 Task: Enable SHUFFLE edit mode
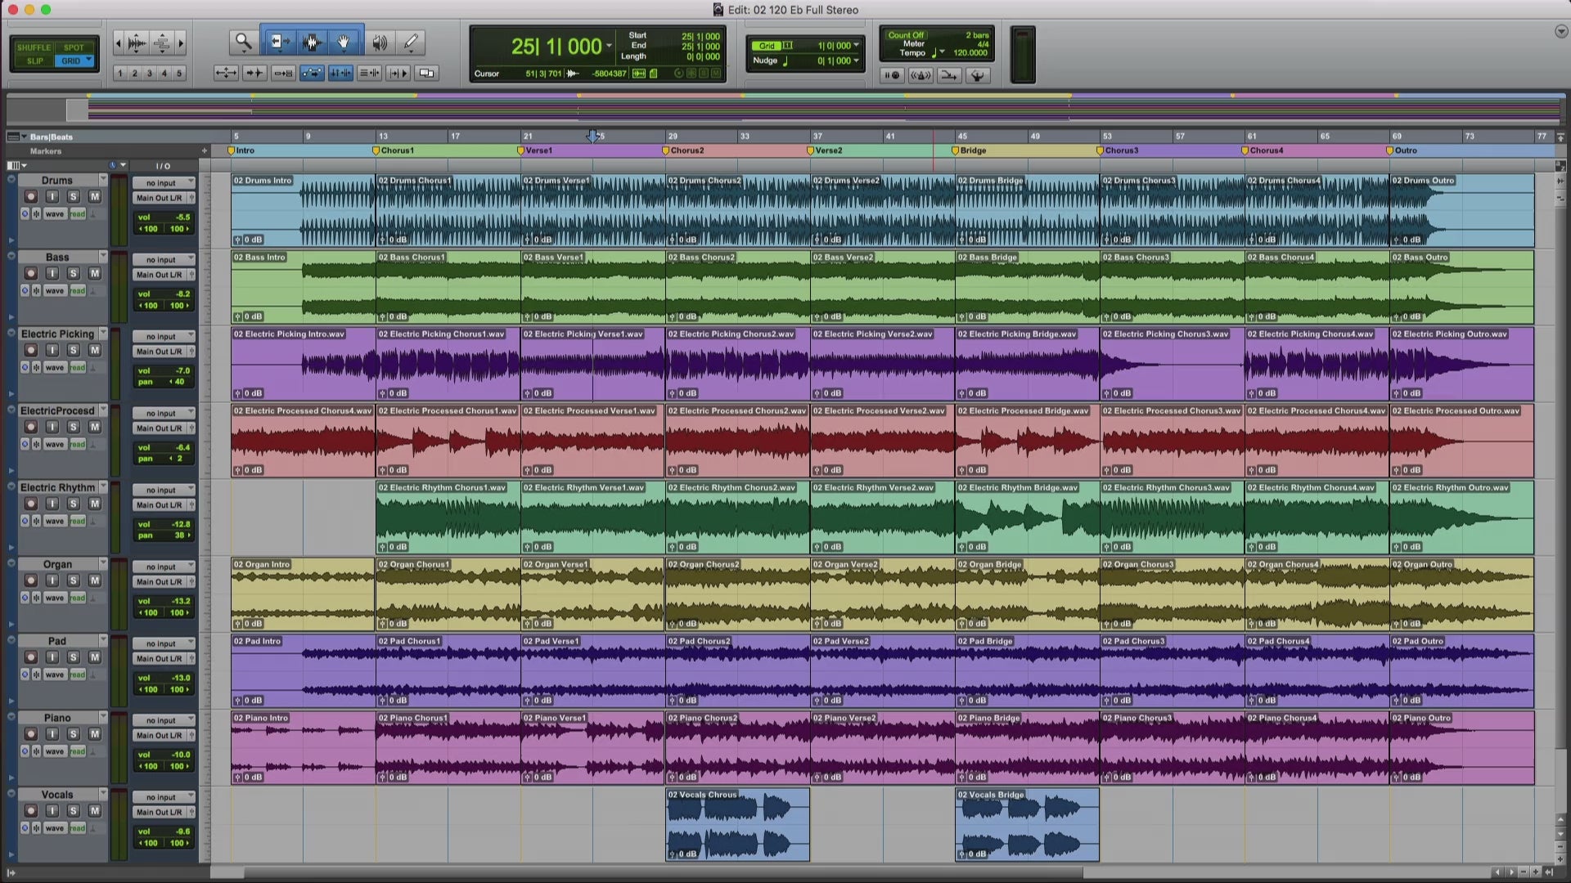(x=34, y=47)
